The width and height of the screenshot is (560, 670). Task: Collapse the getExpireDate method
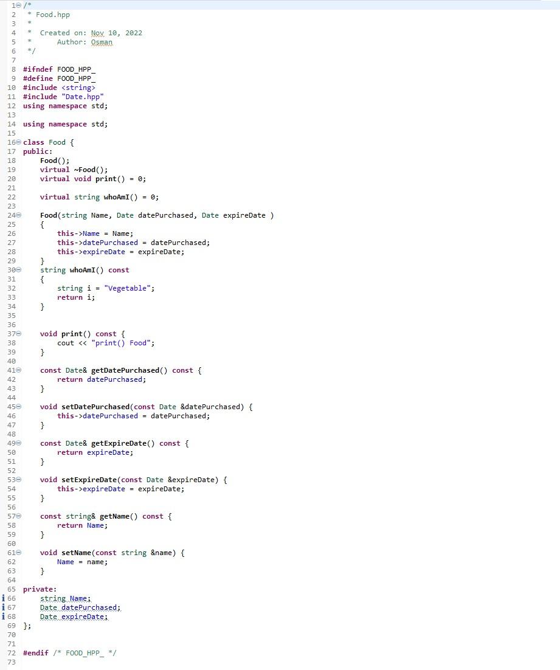[x=17, y=443]
